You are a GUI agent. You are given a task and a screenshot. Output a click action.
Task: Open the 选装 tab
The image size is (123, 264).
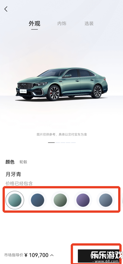point(89,24)
